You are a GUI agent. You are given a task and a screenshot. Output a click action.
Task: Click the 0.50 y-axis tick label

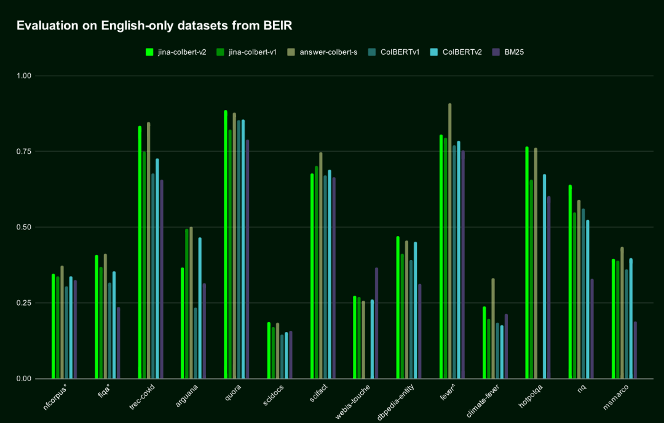pos(23,227)
